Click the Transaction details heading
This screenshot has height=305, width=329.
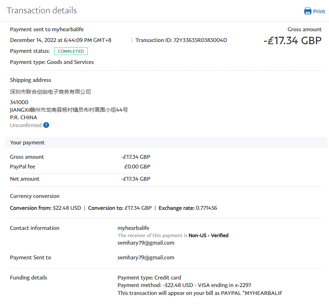pos(42,10)
